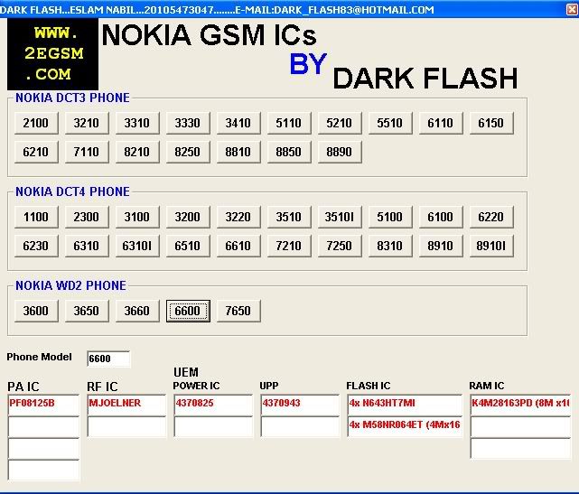Click the Flash IC field 4x M58NR064ET
Viewport: 579px width, 494px height.
(405, 426)
